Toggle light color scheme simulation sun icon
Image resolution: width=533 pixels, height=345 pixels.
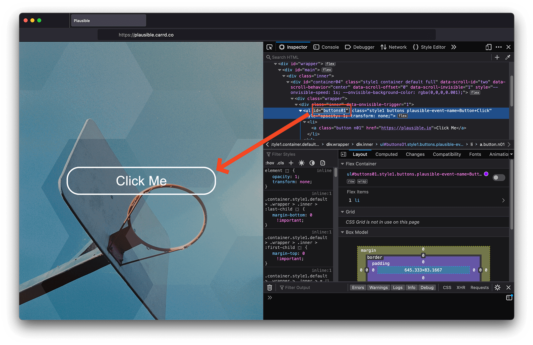tap(301, 163)
